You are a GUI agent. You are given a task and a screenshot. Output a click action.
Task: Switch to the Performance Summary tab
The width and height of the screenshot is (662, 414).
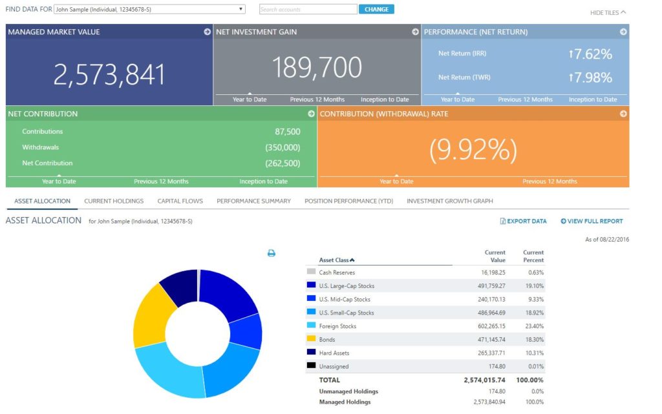(253, 201)
